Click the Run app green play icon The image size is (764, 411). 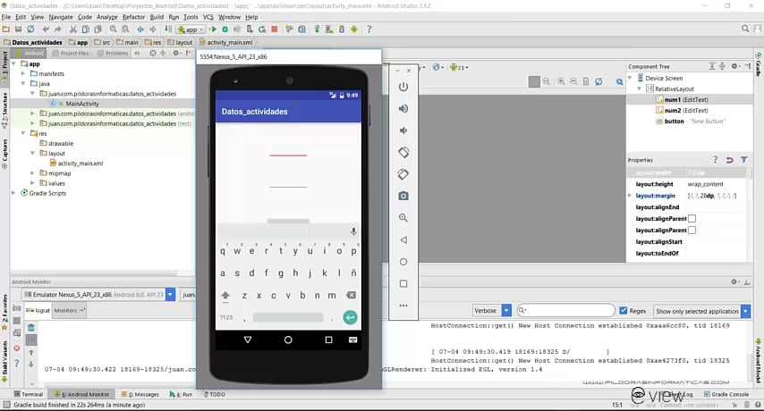pos(213,29)
